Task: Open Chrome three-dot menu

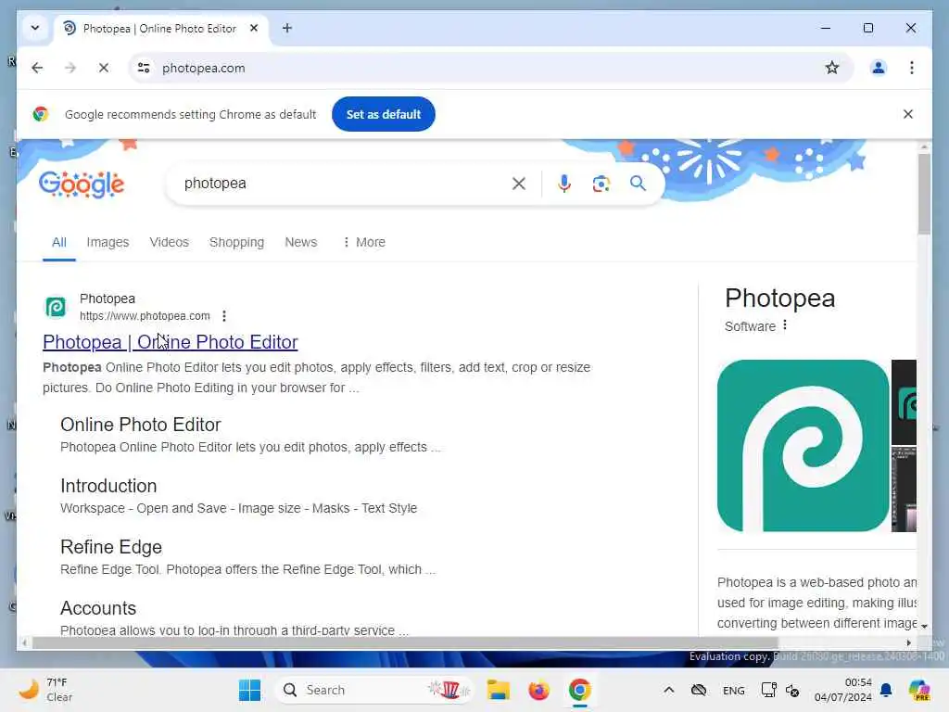Action: pos(912,68)
